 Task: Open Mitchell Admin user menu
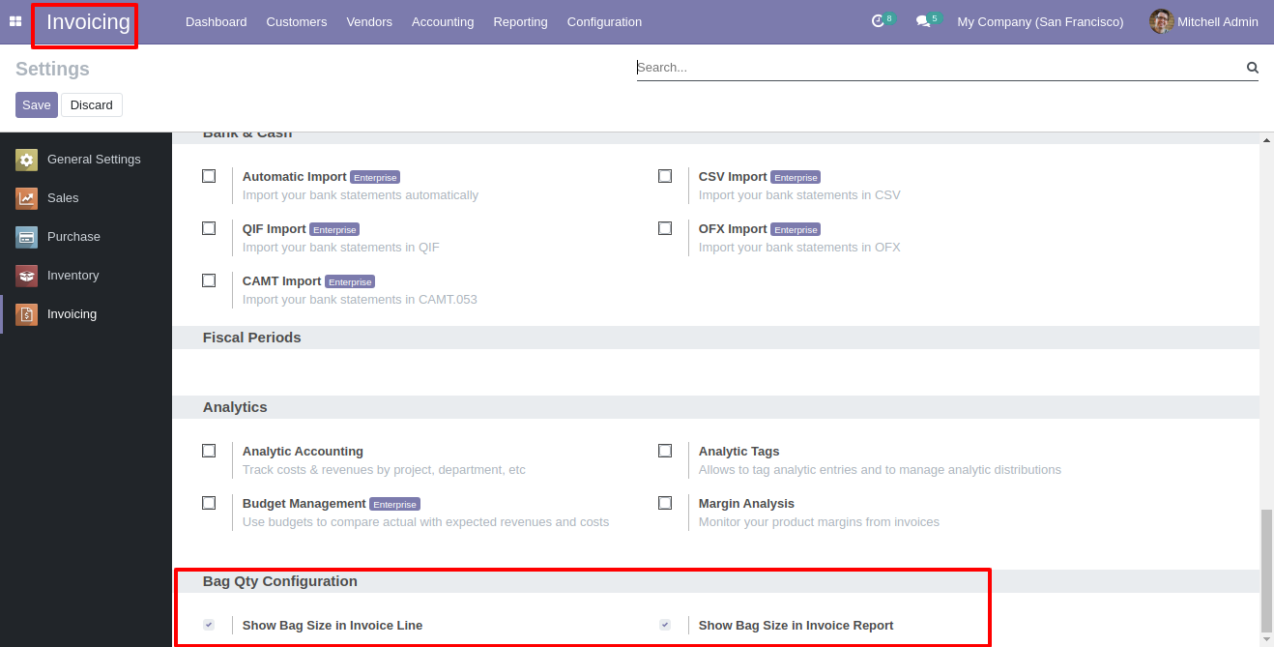tap(1204, 21)
